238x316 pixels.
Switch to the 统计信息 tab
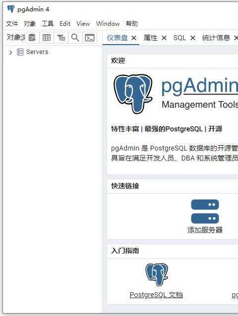[216, 38]
